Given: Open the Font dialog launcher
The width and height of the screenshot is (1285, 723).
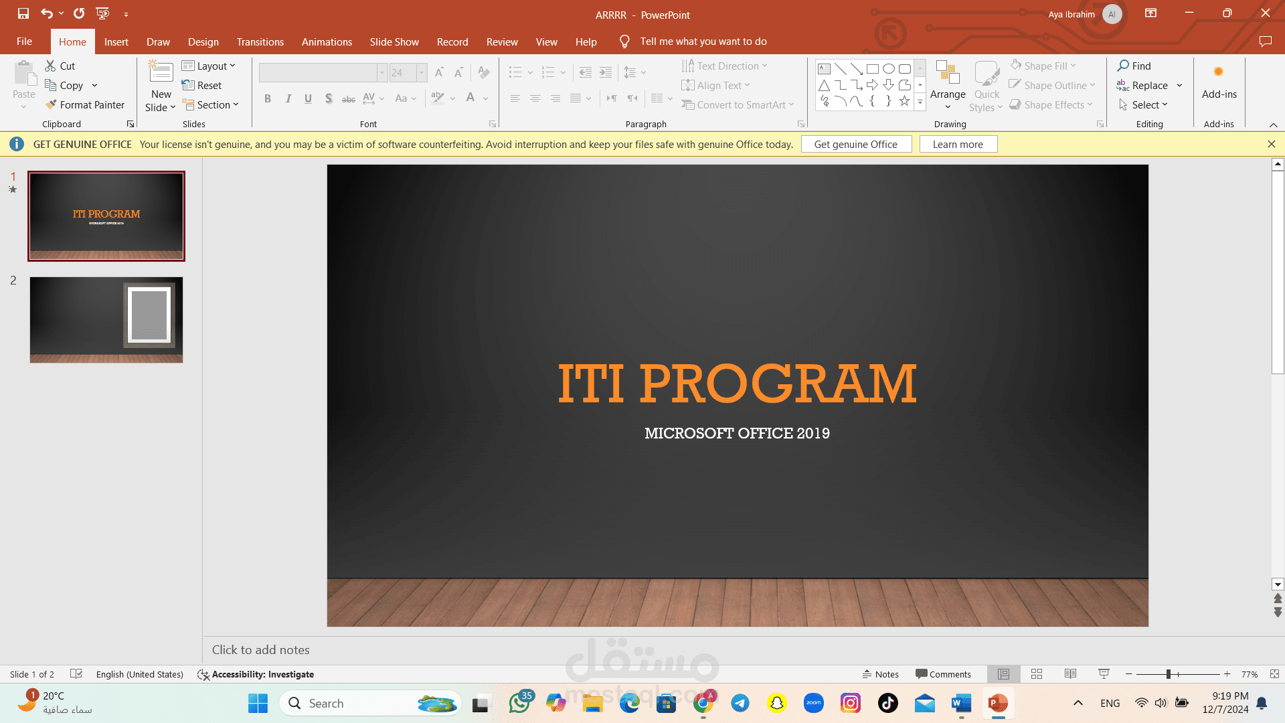Looking at the screenshot, I should pos(493,124).
